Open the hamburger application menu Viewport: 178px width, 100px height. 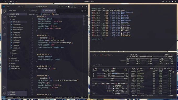(x=8, y=7)
